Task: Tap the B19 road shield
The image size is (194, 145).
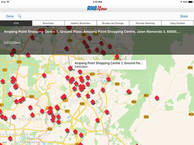Action: pyautogui.click(x=190, y=68)
